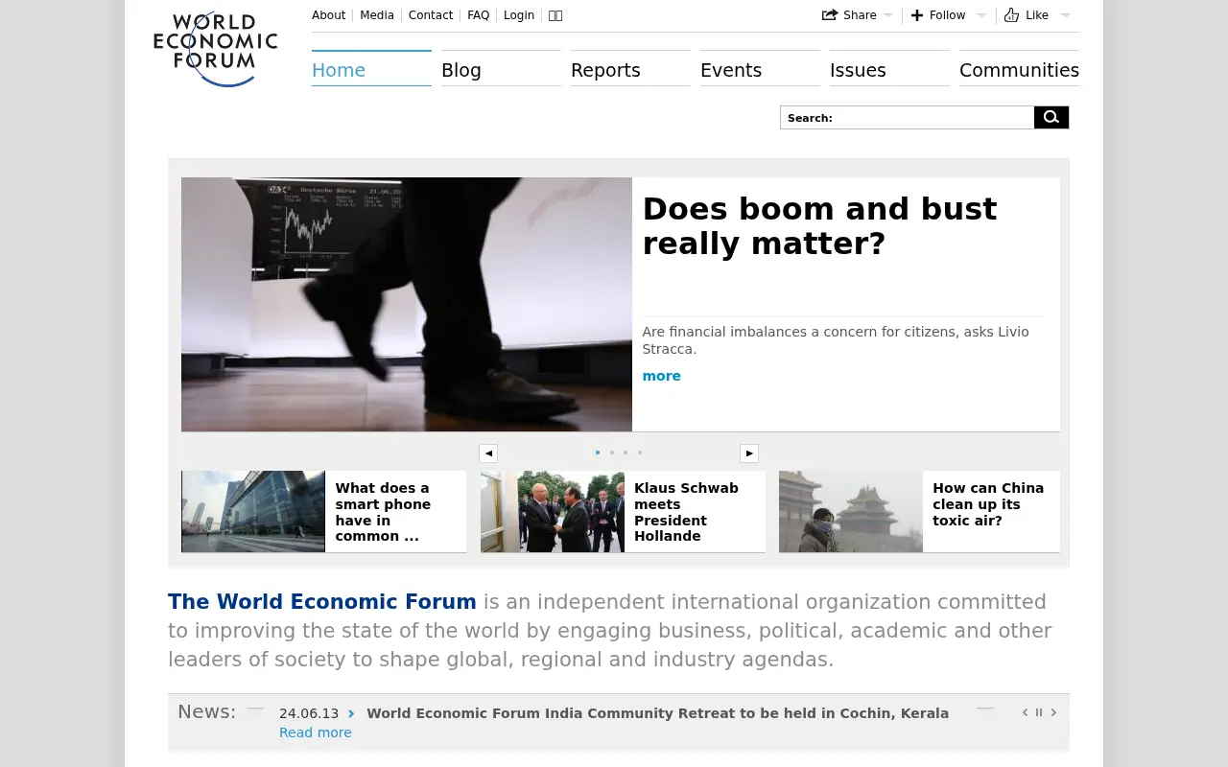Image resolution: width=1228 pixels, height=767 pixels.
Task: Switch to the Events tab
Action: point(760,69)
